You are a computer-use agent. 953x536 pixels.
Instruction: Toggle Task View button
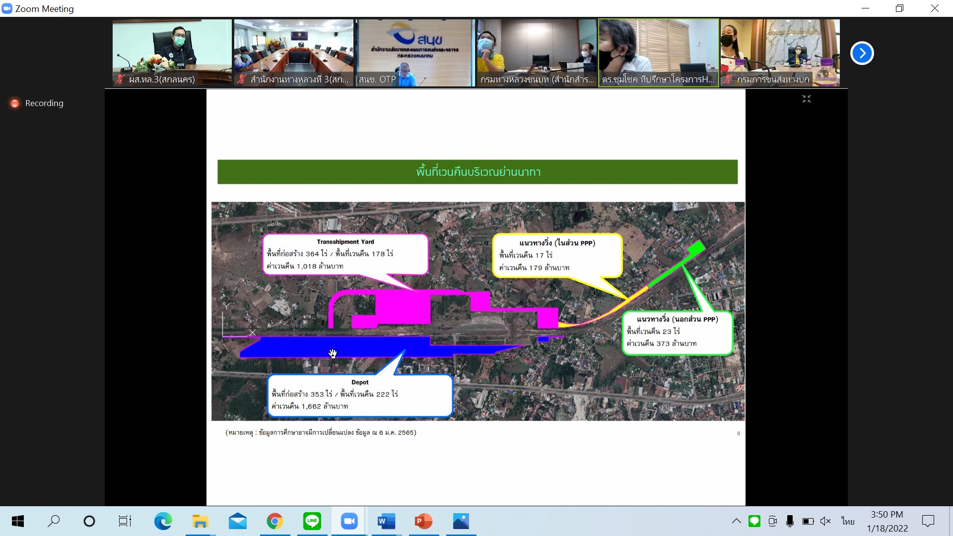click(125, 521)
